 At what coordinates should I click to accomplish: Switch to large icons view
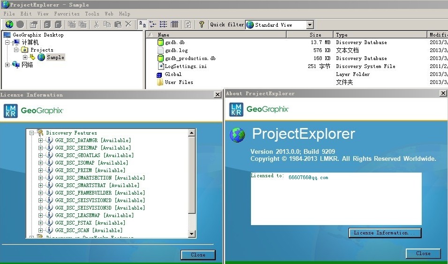coord(142,24)
